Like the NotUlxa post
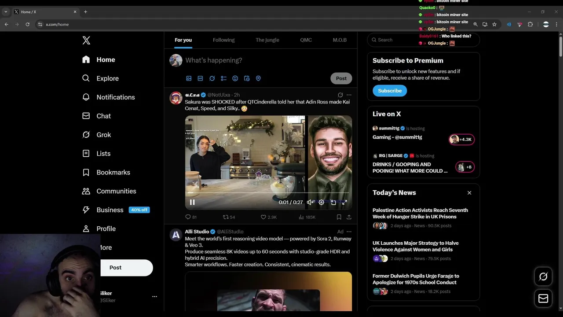The image size is (563, 317). point(268,217)
